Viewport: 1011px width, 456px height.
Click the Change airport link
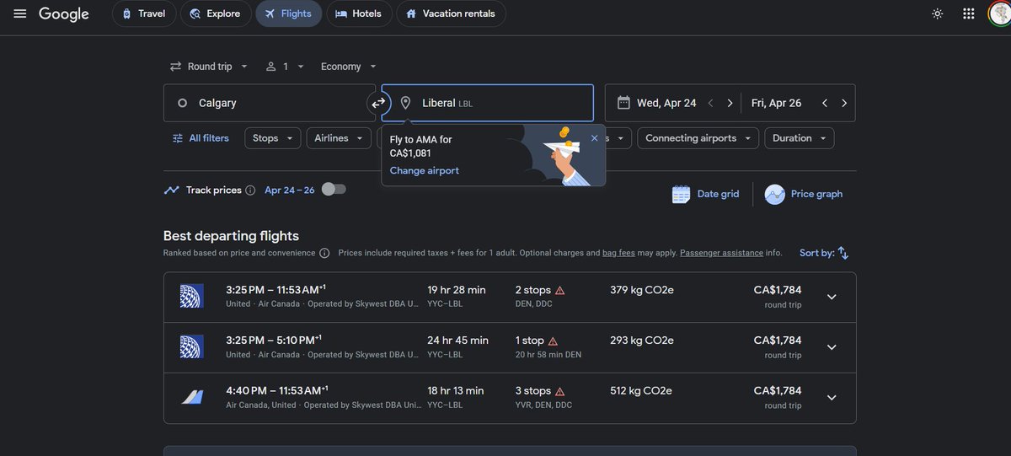pos(425,170)
